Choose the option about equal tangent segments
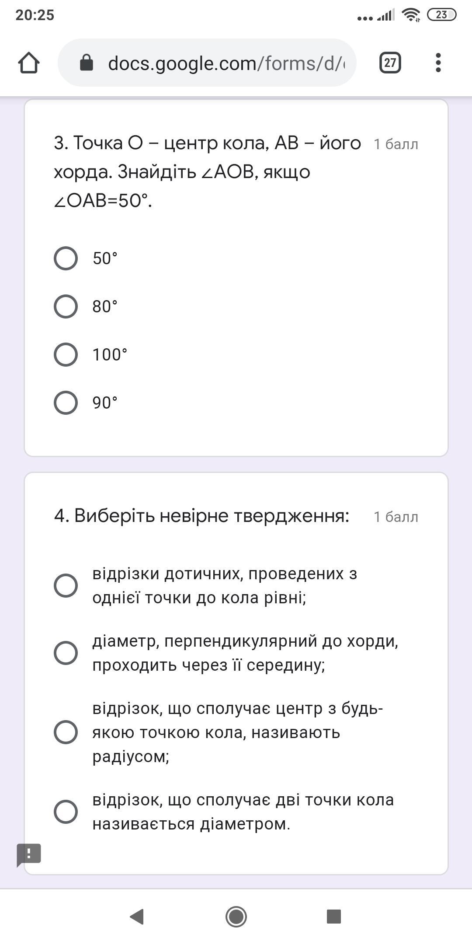This screenshot has width=472, height=945. tap(66, 585)
